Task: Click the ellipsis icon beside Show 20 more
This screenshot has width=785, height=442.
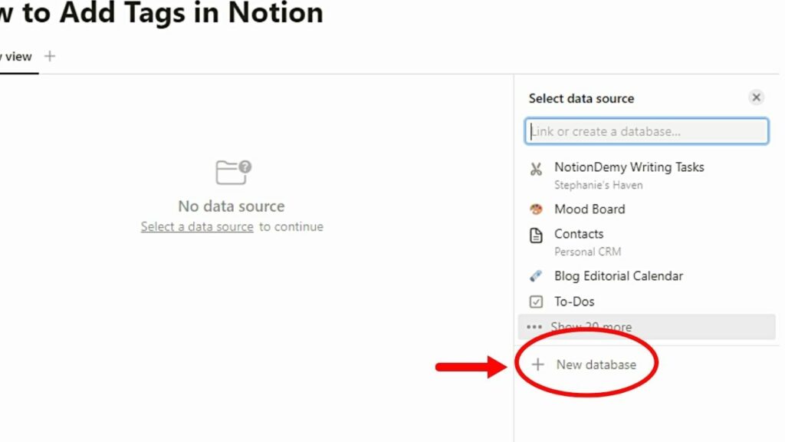Action: pos(534,326)
